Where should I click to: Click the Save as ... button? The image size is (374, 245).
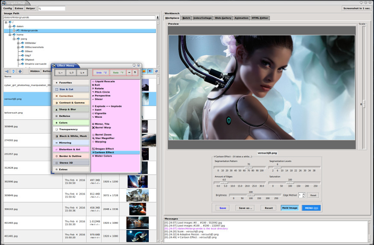[245, 208]
